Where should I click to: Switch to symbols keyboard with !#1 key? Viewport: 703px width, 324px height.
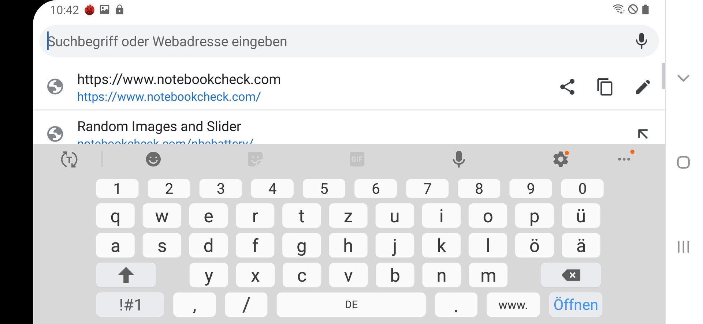130,305
